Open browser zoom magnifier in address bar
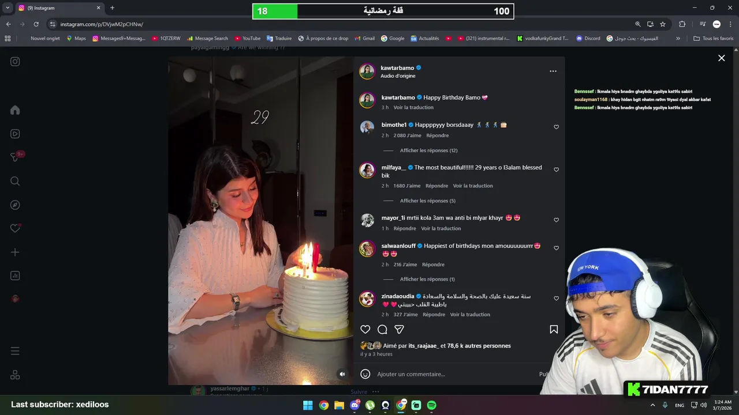The height and width of the screenshot is (415, 739). click(638, 24)
